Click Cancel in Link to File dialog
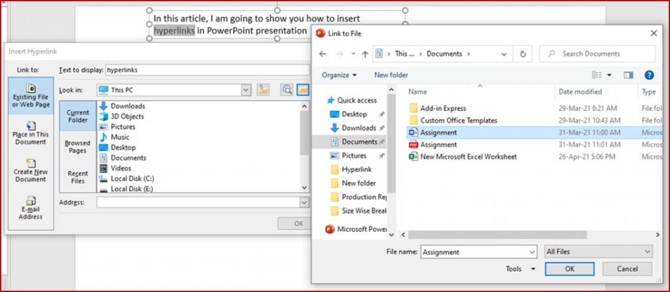The height and width of the screenshot is (292, 670). pyautogui.click(x=627, y=269)
